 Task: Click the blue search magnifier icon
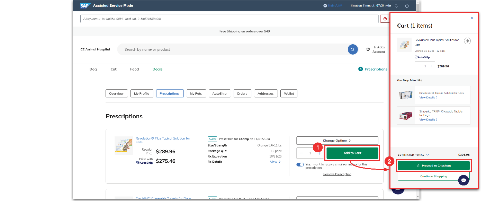click(353, 49)
